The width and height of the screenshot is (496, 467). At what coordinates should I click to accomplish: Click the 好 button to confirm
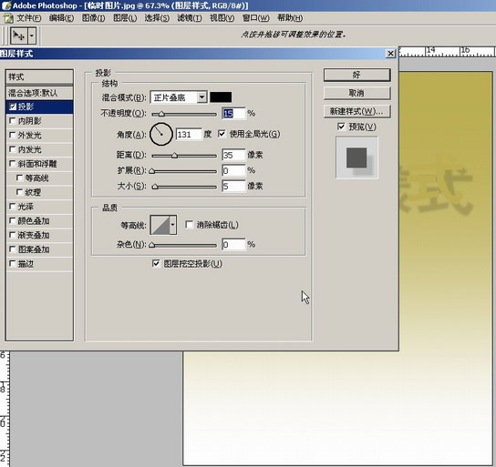(356, 76)
